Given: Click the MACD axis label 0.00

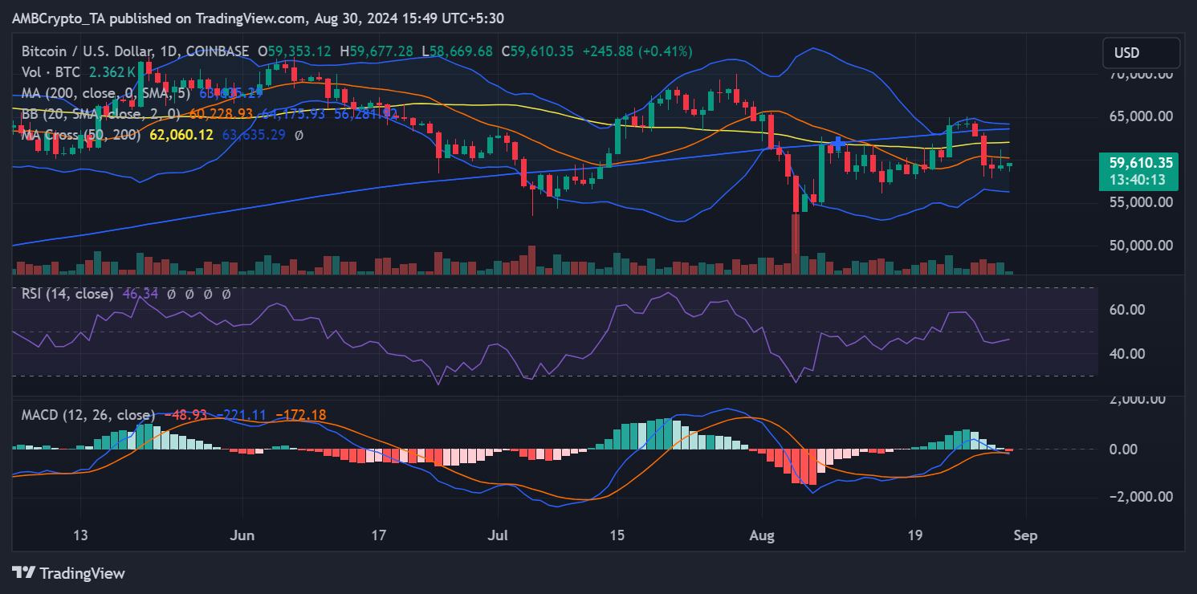Looking at the screenshot, I should point(1122,449).
